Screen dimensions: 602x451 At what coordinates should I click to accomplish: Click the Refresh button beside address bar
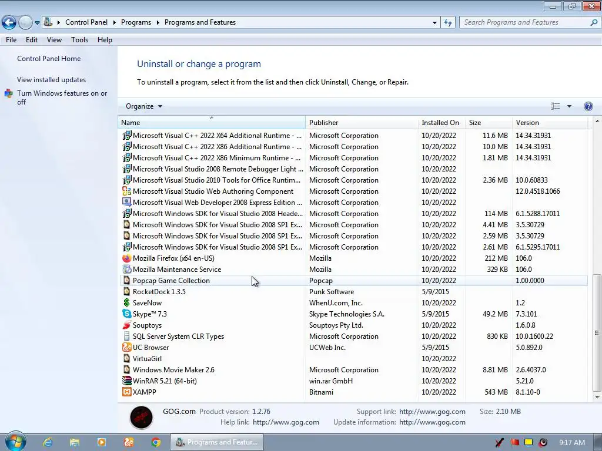[x=447, y=23]
